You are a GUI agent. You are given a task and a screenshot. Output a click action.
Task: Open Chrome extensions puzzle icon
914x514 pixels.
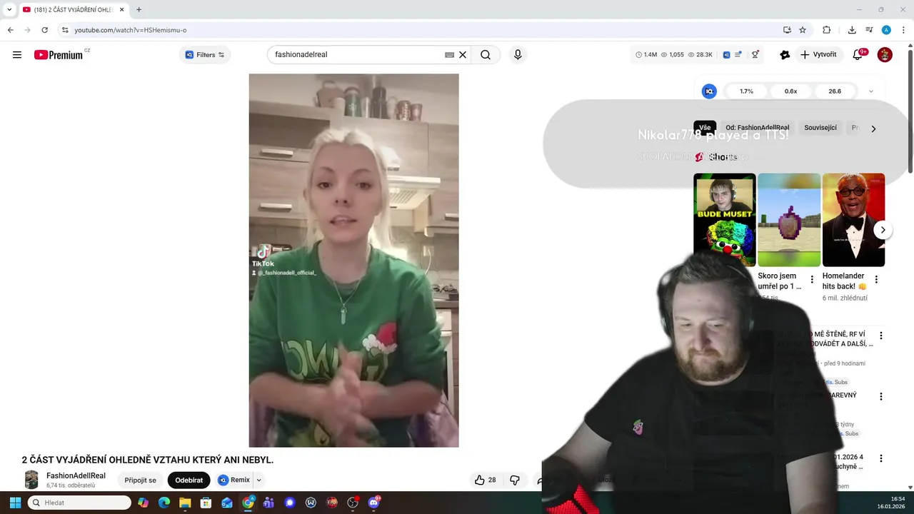point(827,30)
